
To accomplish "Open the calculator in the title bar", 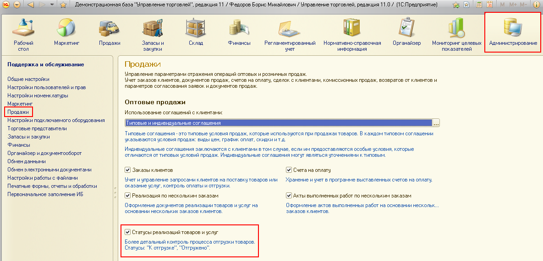I will click(x=479, y=5).
